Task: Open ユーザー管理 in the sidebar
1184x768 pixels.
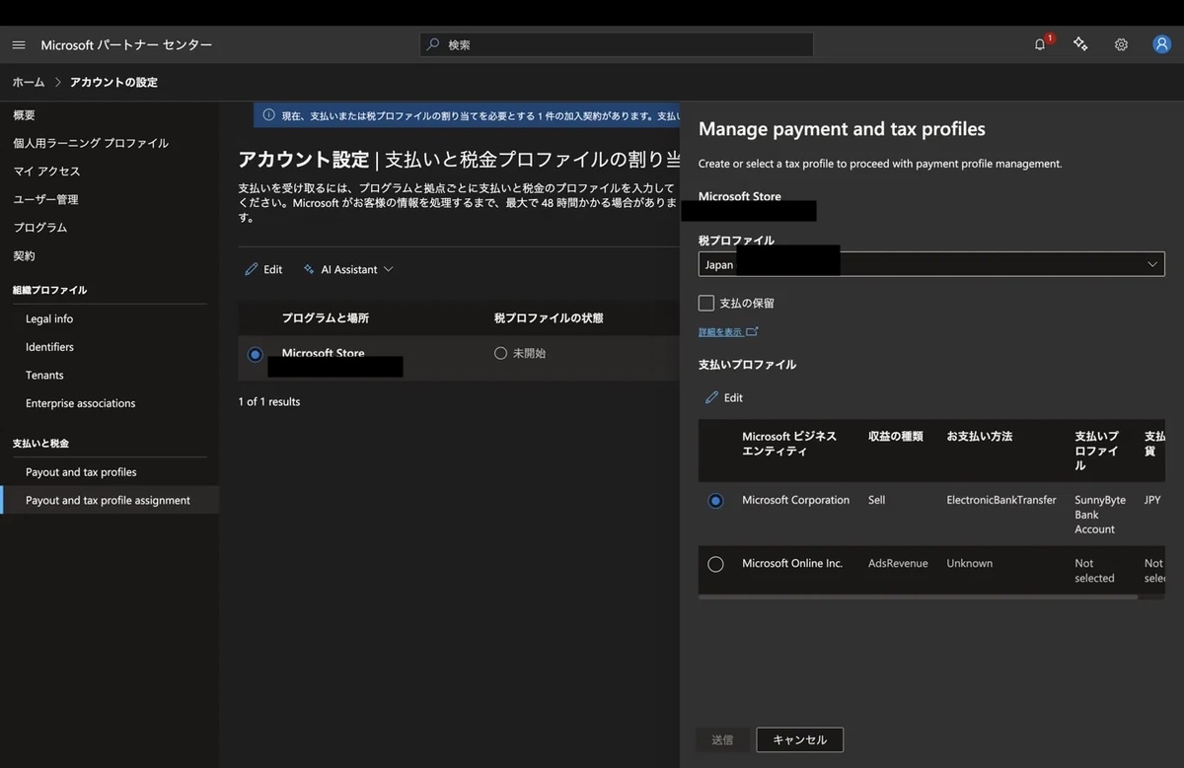Action: click(x=45, y=199)
